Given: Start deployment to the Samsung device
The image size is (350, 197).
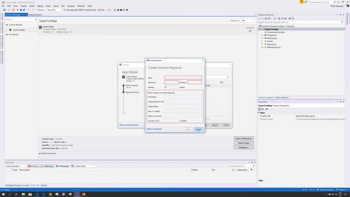Looking at the screenshot, I should [x=85, y=10].
